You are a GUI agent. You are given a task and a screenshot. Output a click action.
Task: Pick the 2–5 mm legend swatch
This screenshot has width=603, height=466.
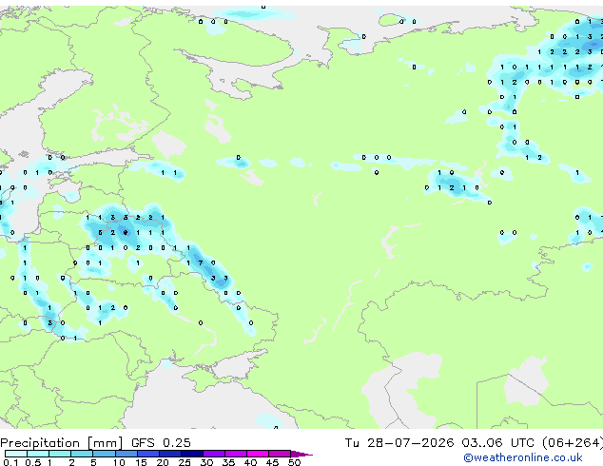pos(82,454)
